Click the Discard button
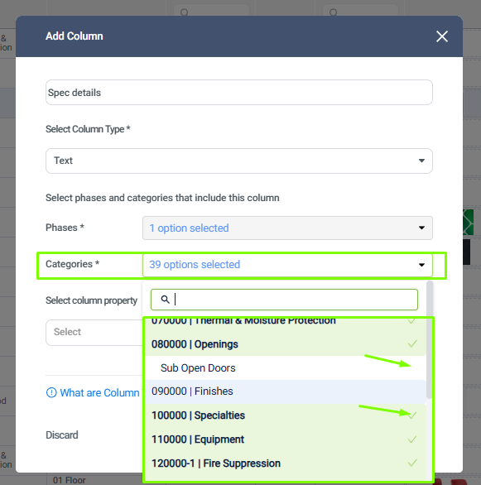 62,435
